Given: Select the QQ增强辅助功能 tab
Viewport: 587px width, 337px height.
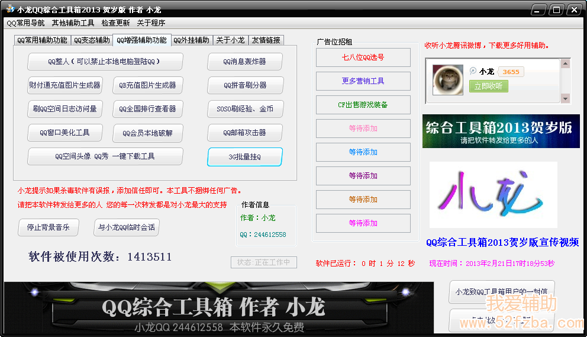Looking at the screenshot, I should click(x=141, y=40).
